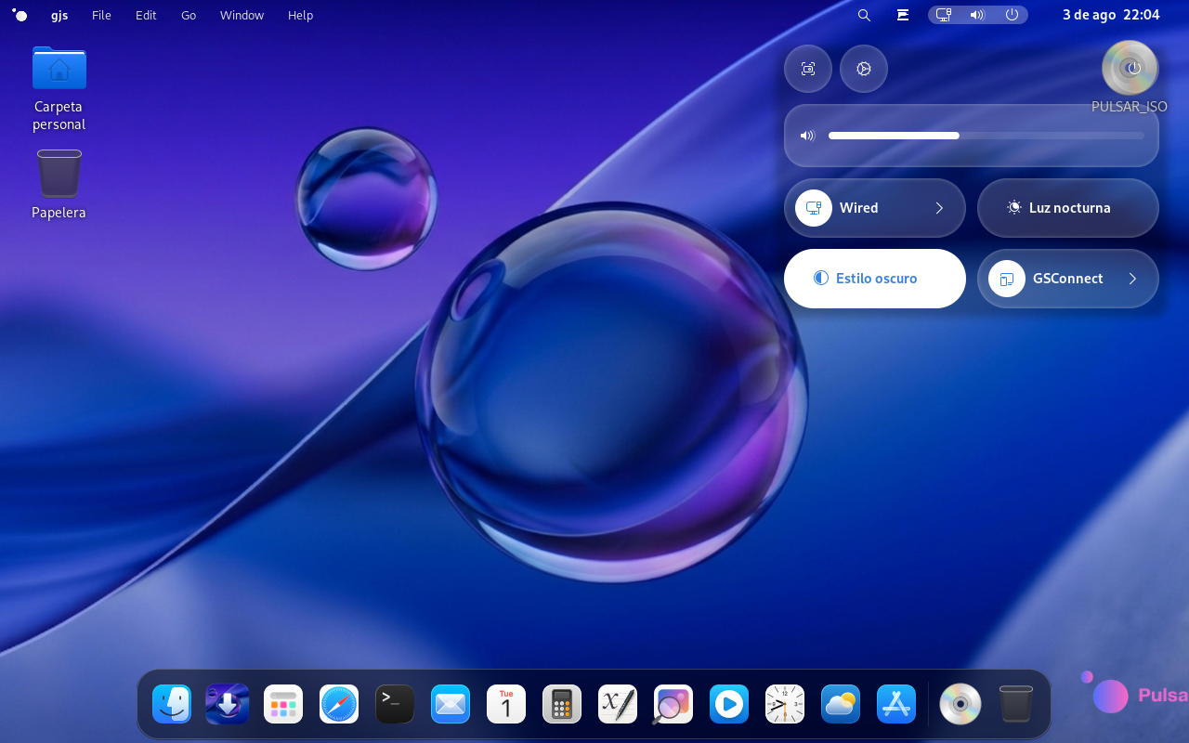Open the clock and date calendar
The height and width of the screenshot is (743, 1189).
(1111, 15)
